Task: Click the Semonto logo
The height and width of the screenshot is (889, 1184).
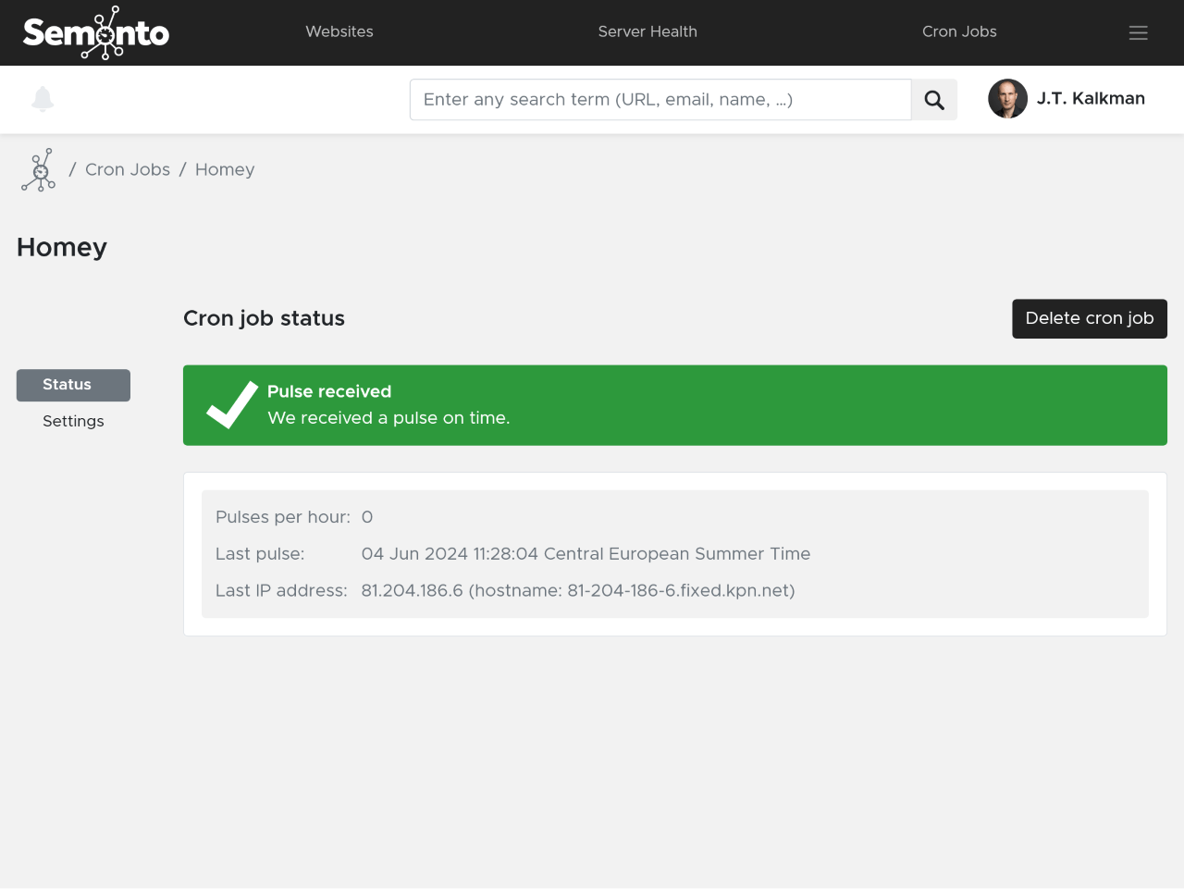Action: 96,32
